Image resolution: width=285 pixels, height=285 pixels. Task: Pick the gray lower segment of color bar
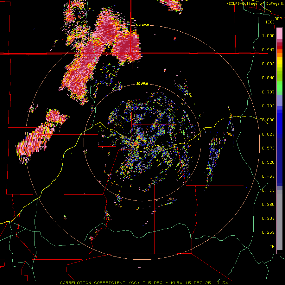pos(280,220)
